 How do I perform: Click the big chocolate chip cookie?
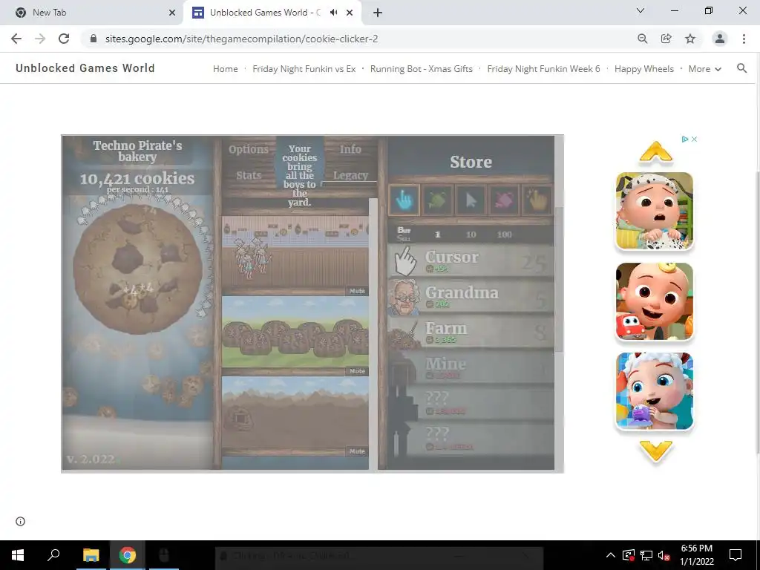[x=137, y=269]
